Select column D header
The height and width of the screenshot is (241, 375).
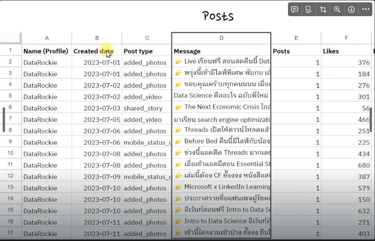coord(221,38)
